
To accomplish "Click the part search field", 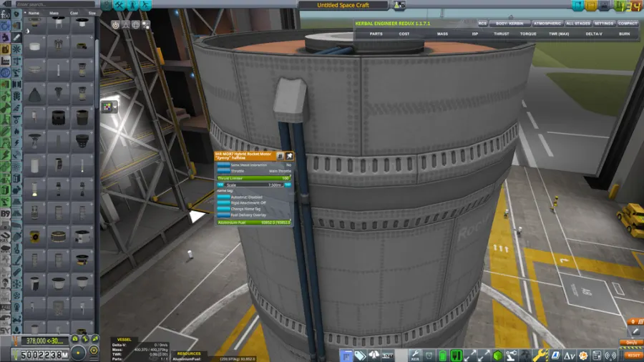I will pos(54,4).
